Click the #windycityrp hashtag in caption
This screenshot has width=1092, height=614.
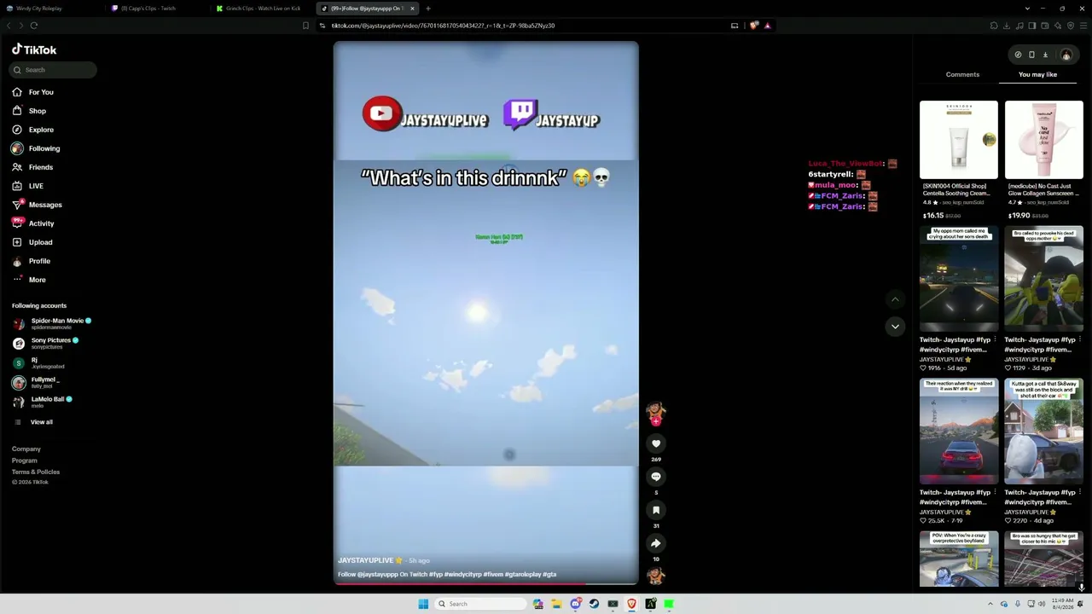463,574
